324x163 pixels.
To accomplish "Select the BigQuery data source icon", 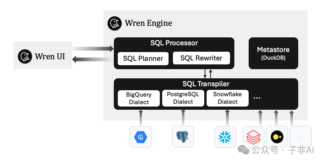I will [x=140, y=137].
